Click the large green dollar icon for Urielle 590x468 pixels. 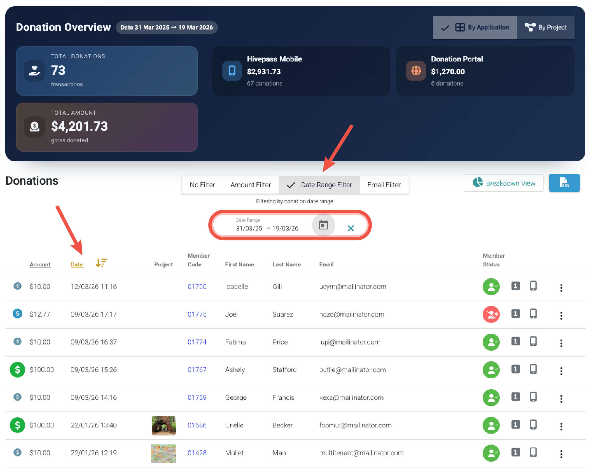pyautogui.click(x=17, y=425)
